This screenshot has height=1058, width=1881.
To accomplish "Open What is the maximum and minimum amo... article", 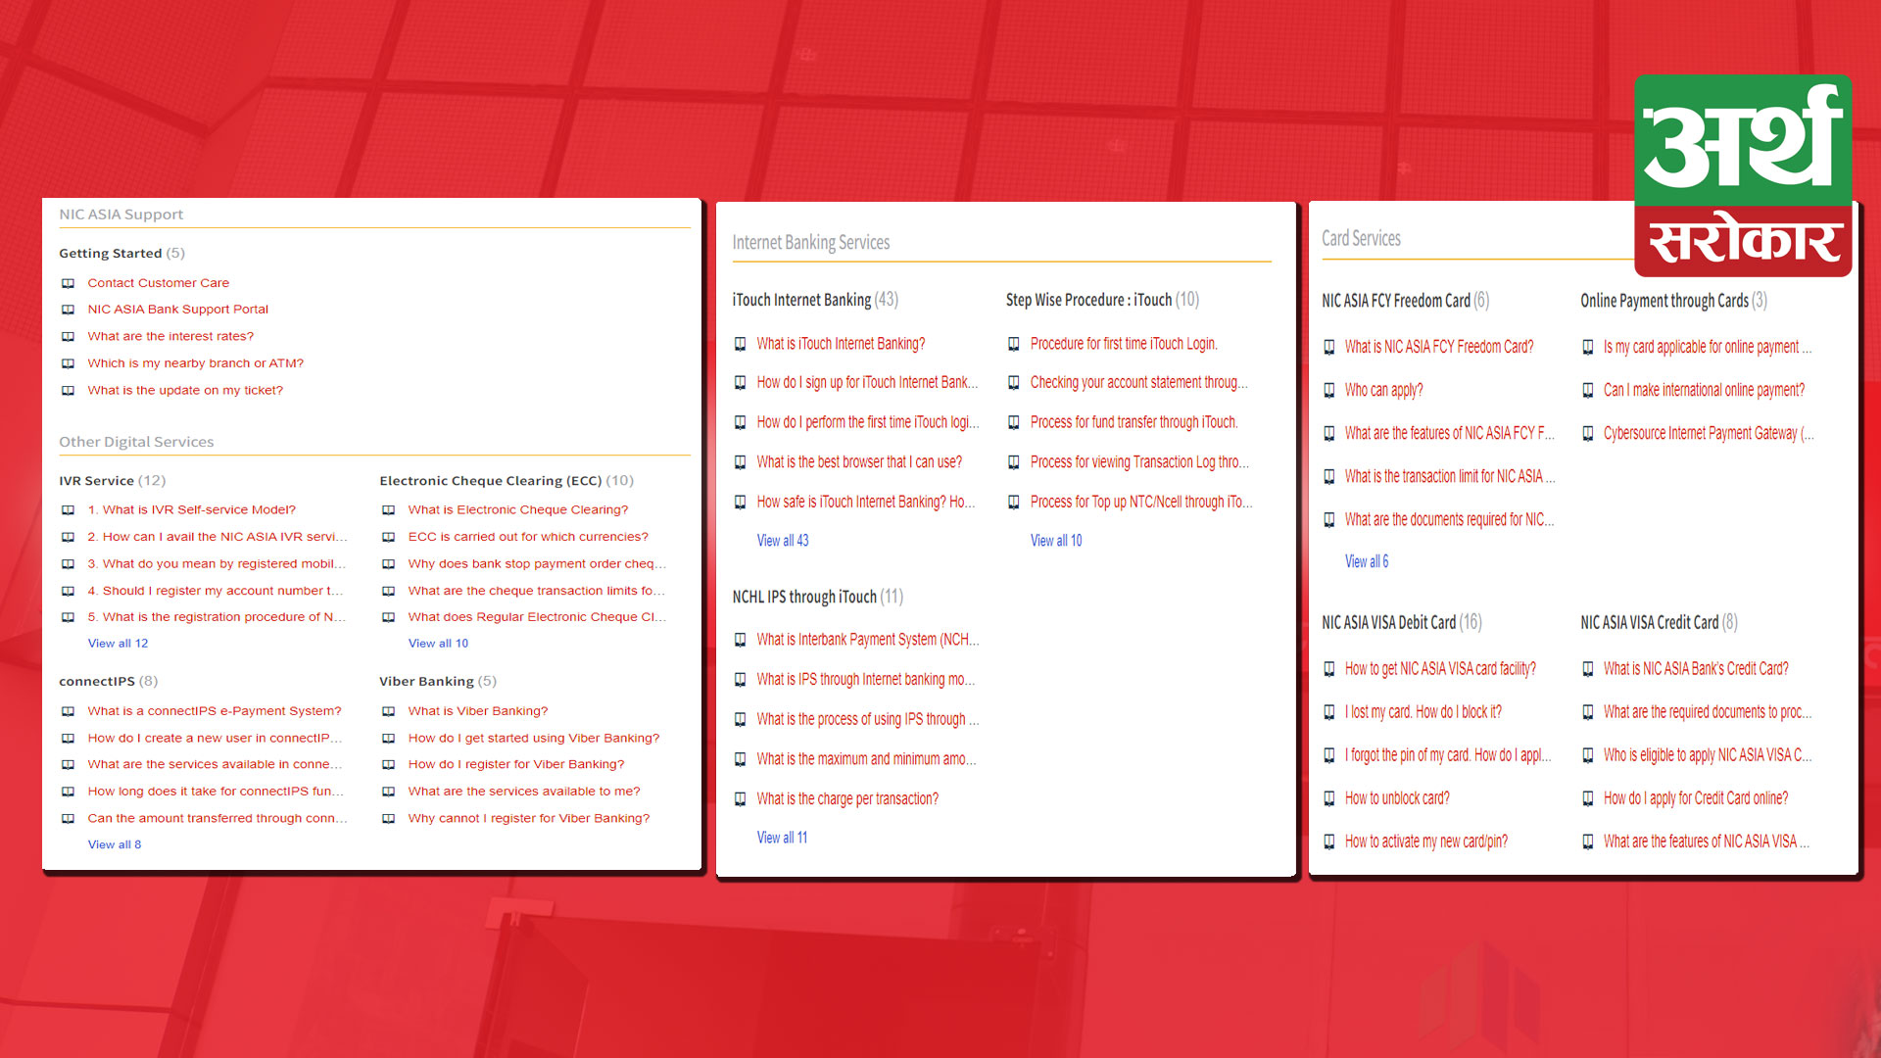I will pyautogui.click(x=866, y=759).
